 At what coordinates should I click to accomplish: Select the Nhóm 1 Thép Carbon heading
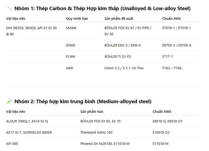tap(102, 8)
